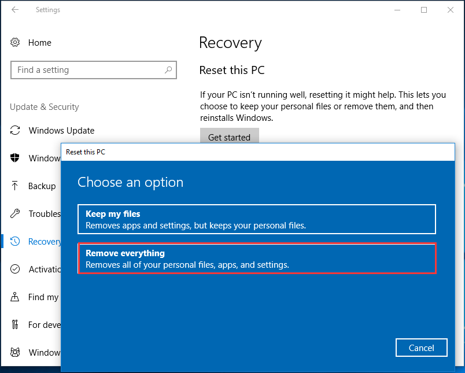Click the back arrow in Settings
This screenshot has width=465, height=373.
click(x=15, y=10)
